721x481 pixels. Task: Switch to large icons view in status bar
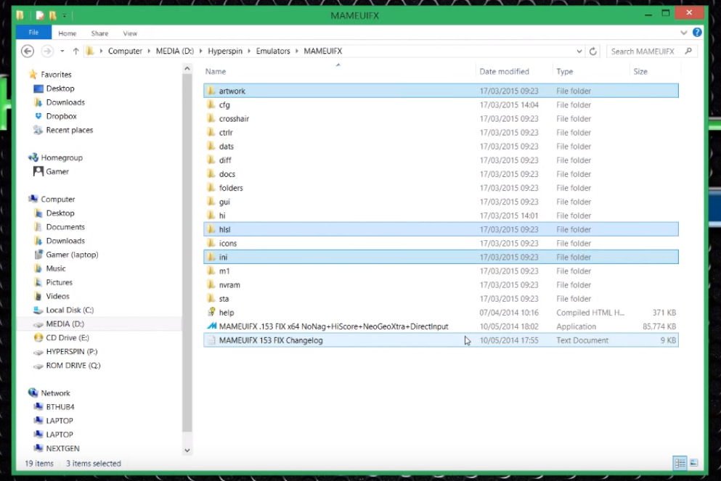click(x=693, y=463)
